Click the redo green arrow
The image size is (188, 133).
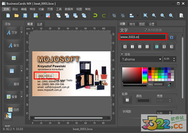[104, 16]
